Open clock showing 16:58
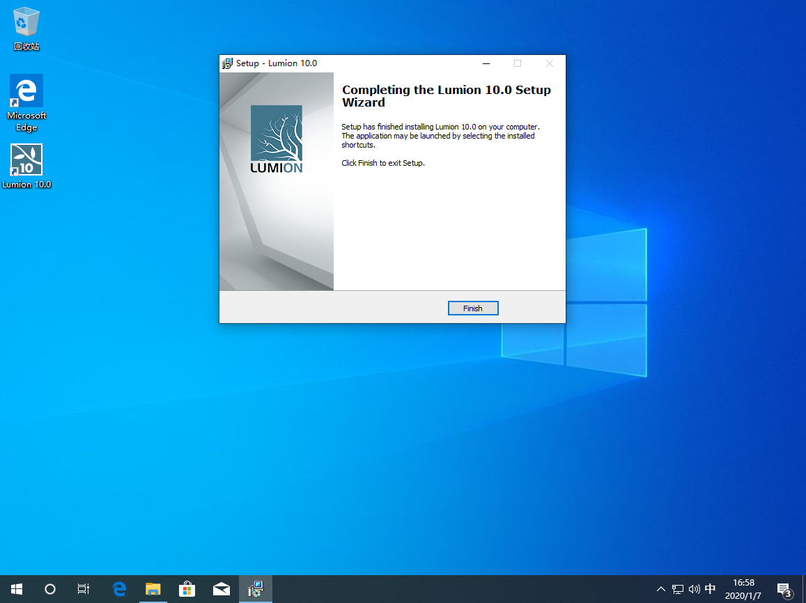 point(743,589)
